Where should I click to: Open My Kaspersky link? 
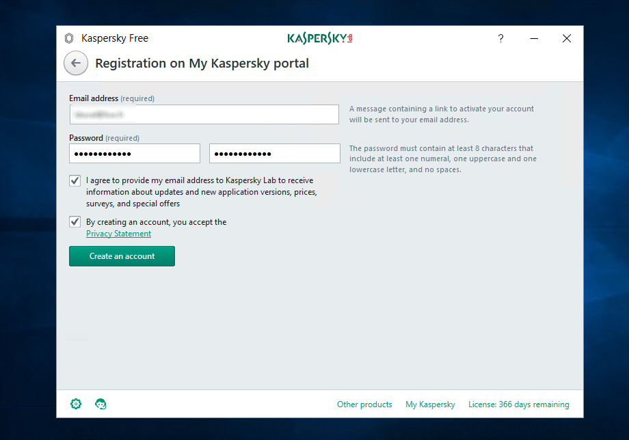[430, 404]
